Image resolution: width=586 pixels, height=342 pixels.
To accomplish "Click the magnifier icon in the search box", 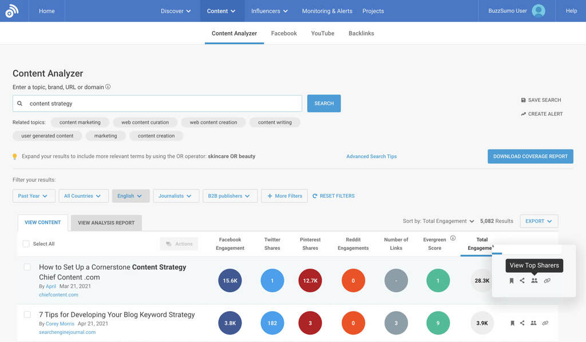I will click(x=20, y=103).
